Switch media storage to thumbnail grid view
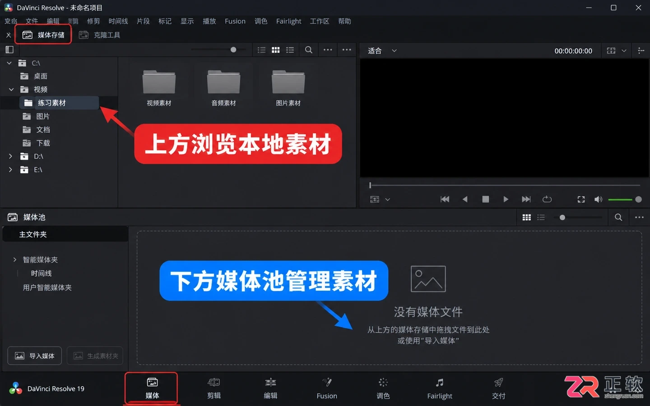Image resolution: width=650 pixels, height=406 pixels. click(x=276, y=50)
